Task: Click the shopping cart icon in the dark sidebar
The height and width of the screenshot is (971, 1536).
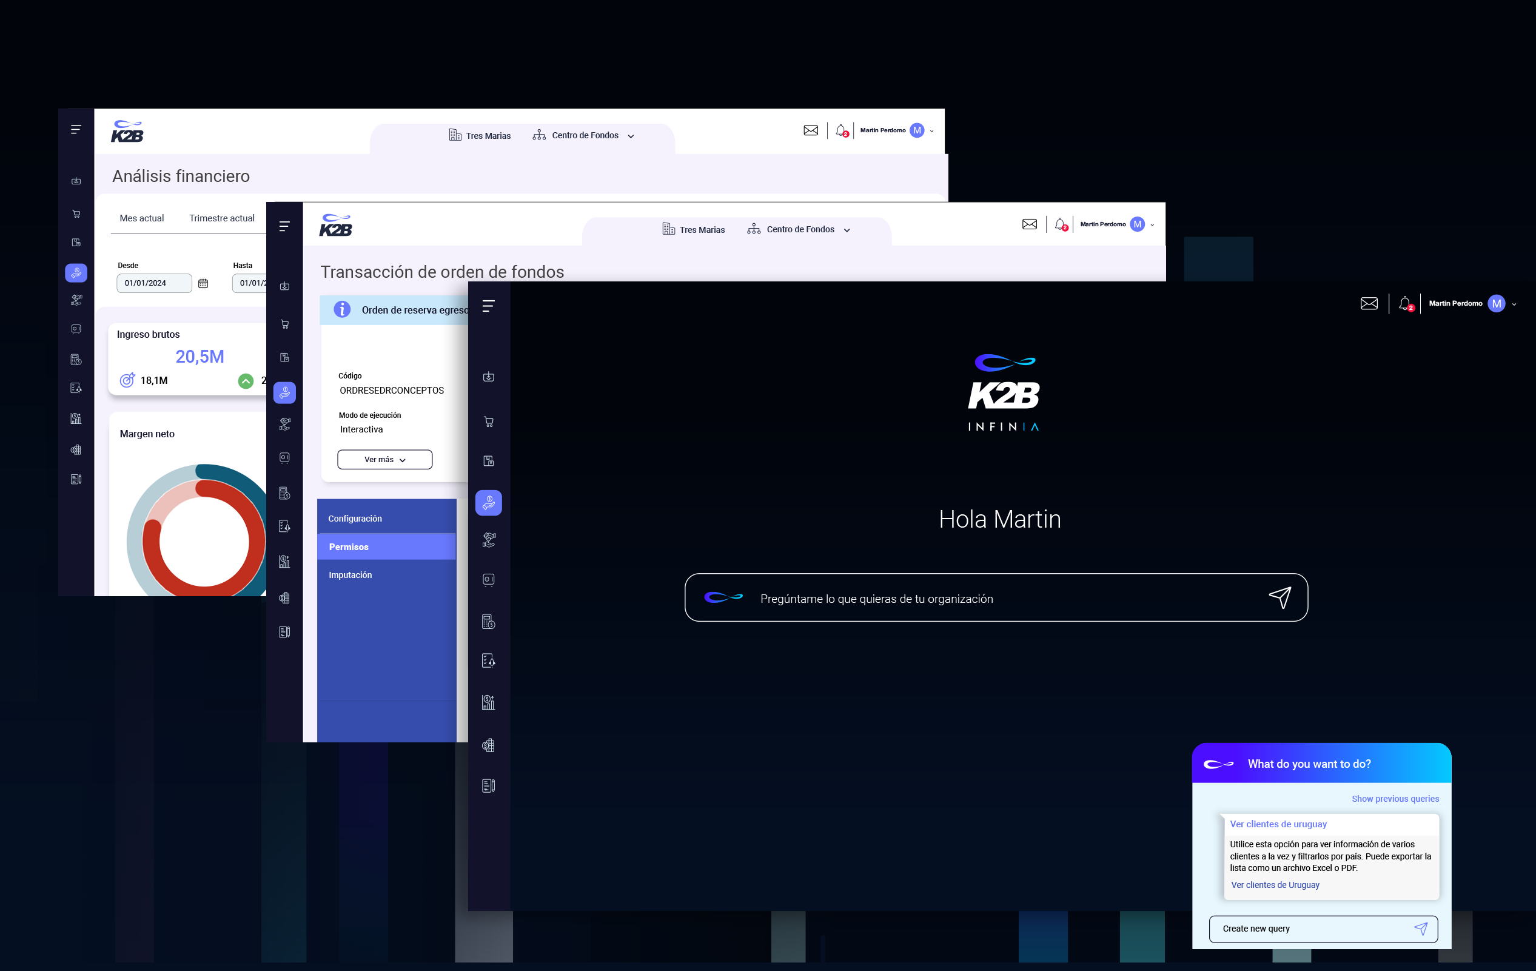Action: pyautogui.click(x=489, y=422)
